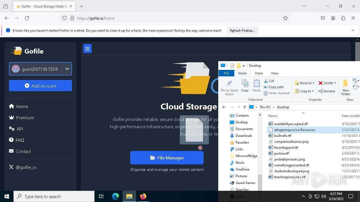Viewport: 360px width, 202px height.
Task: Click the Copy ribbon button
Action: [x=245, y=86]
